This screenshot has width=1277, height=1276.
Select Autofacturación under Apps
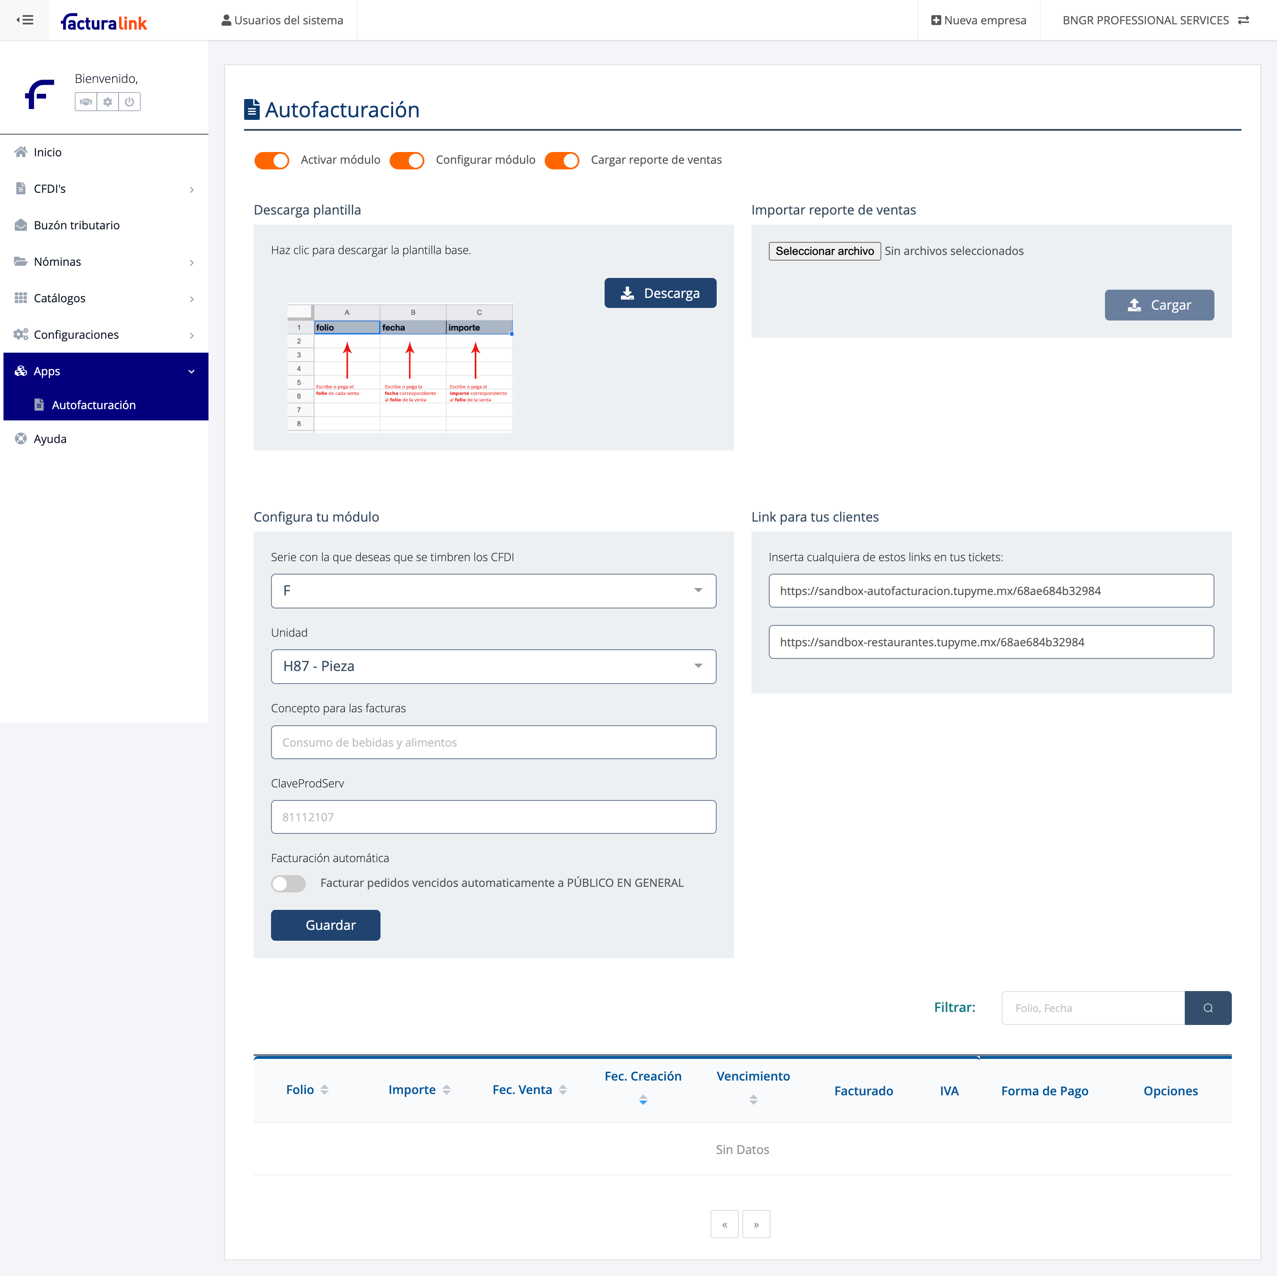coord(93,405)
